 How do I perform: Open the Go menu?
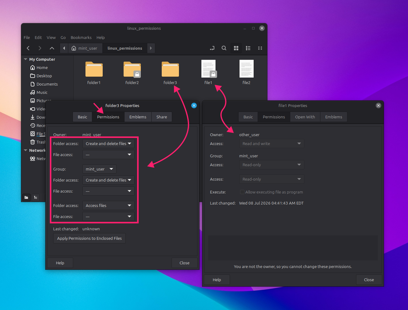[x=63, y=37]
